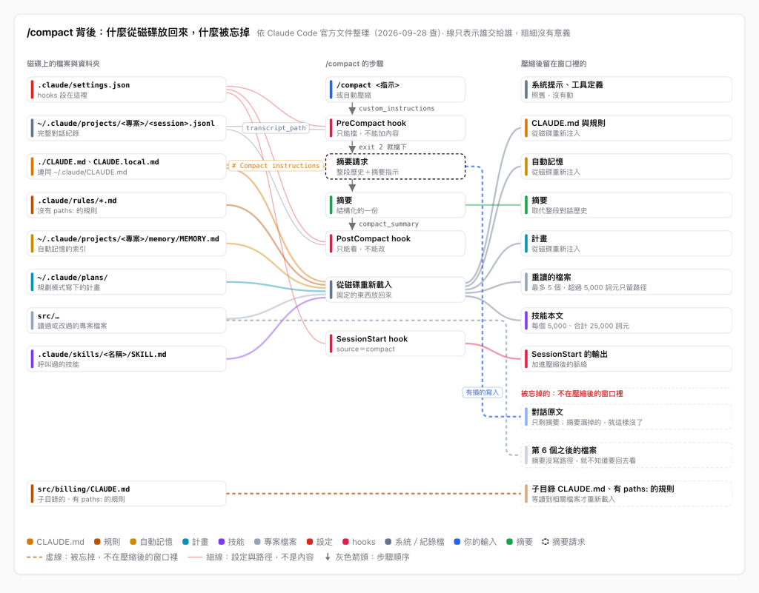Click the middle-column 摘要 結構化的一份 box

[x=395, y=205]
